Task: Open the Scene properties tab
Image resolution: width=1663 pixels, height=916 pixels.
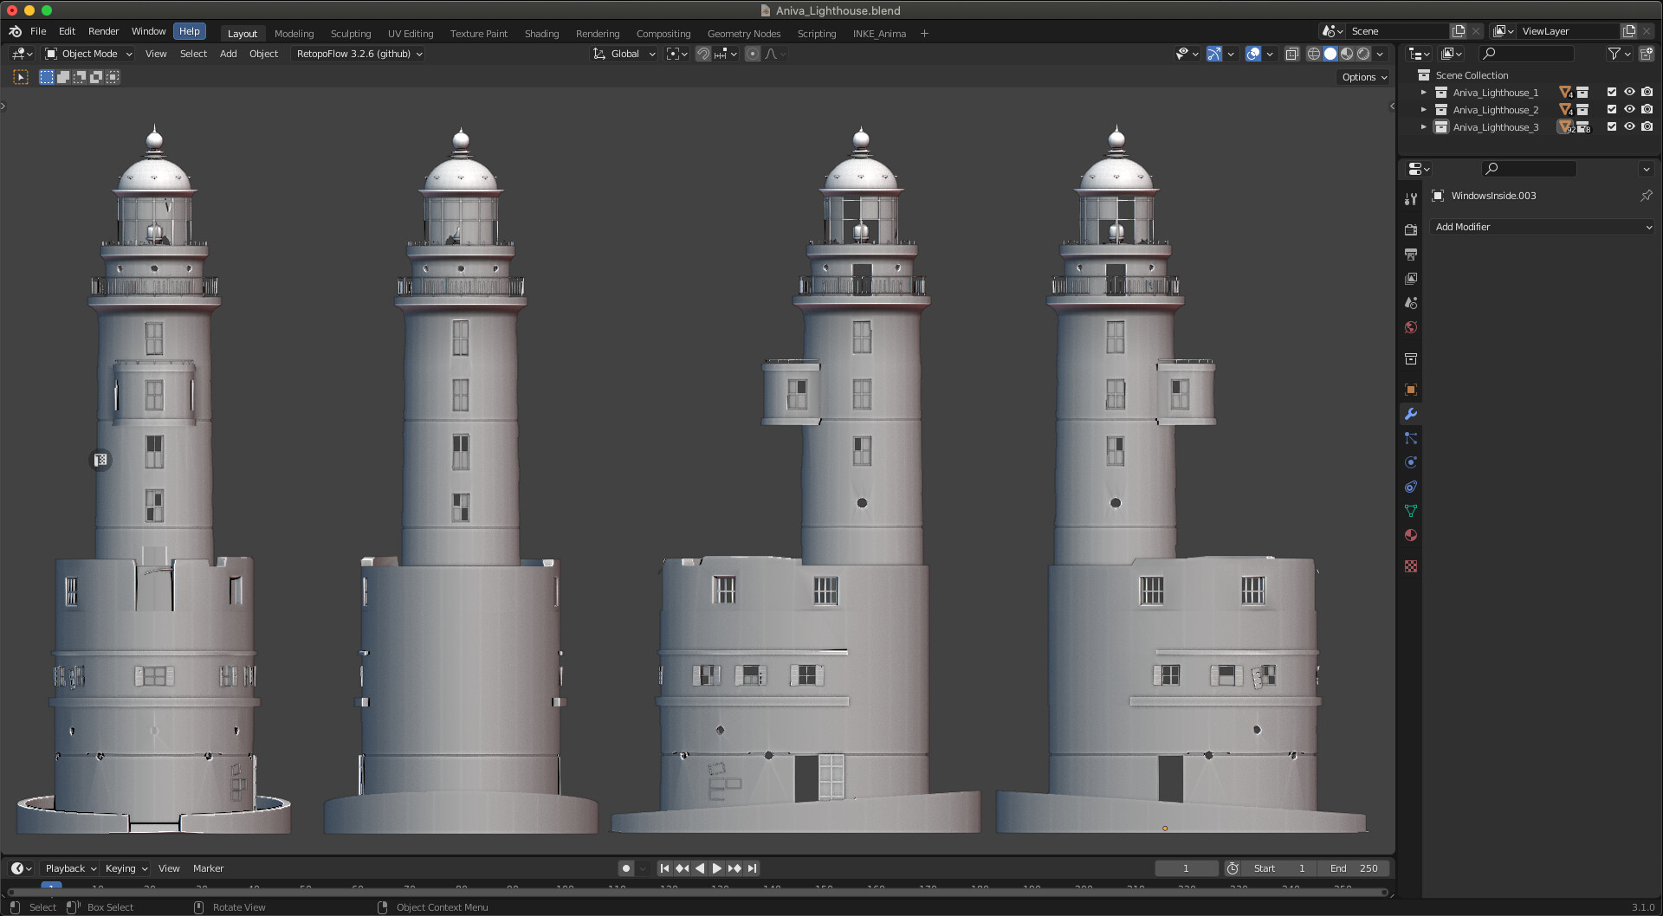Action: pos(1411,303)
